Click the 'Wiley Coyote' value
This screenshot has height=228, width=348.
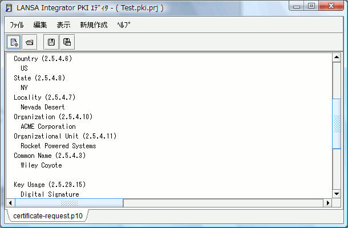tap(41, 165)
